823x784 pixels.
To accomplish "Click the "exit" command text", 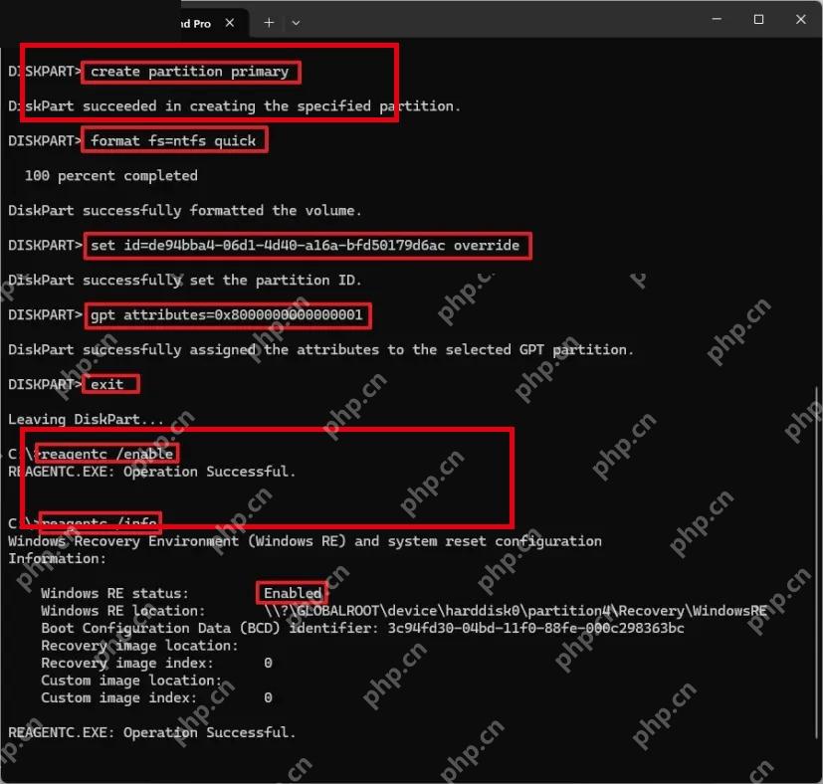I will click(107, 385).
